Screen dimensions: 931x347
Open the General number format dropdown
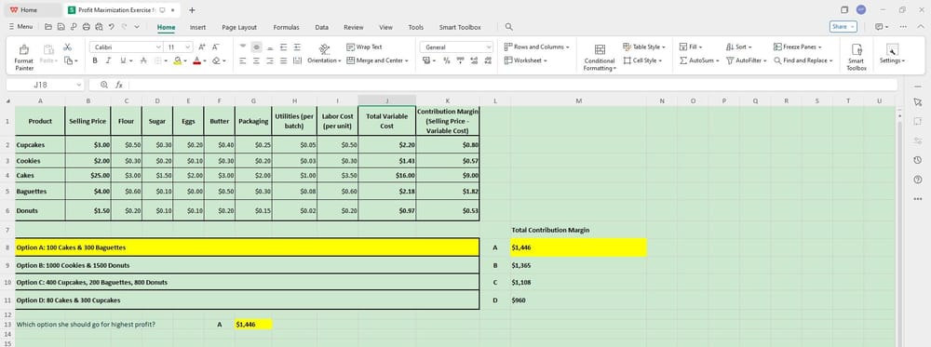tap(489, 47)
